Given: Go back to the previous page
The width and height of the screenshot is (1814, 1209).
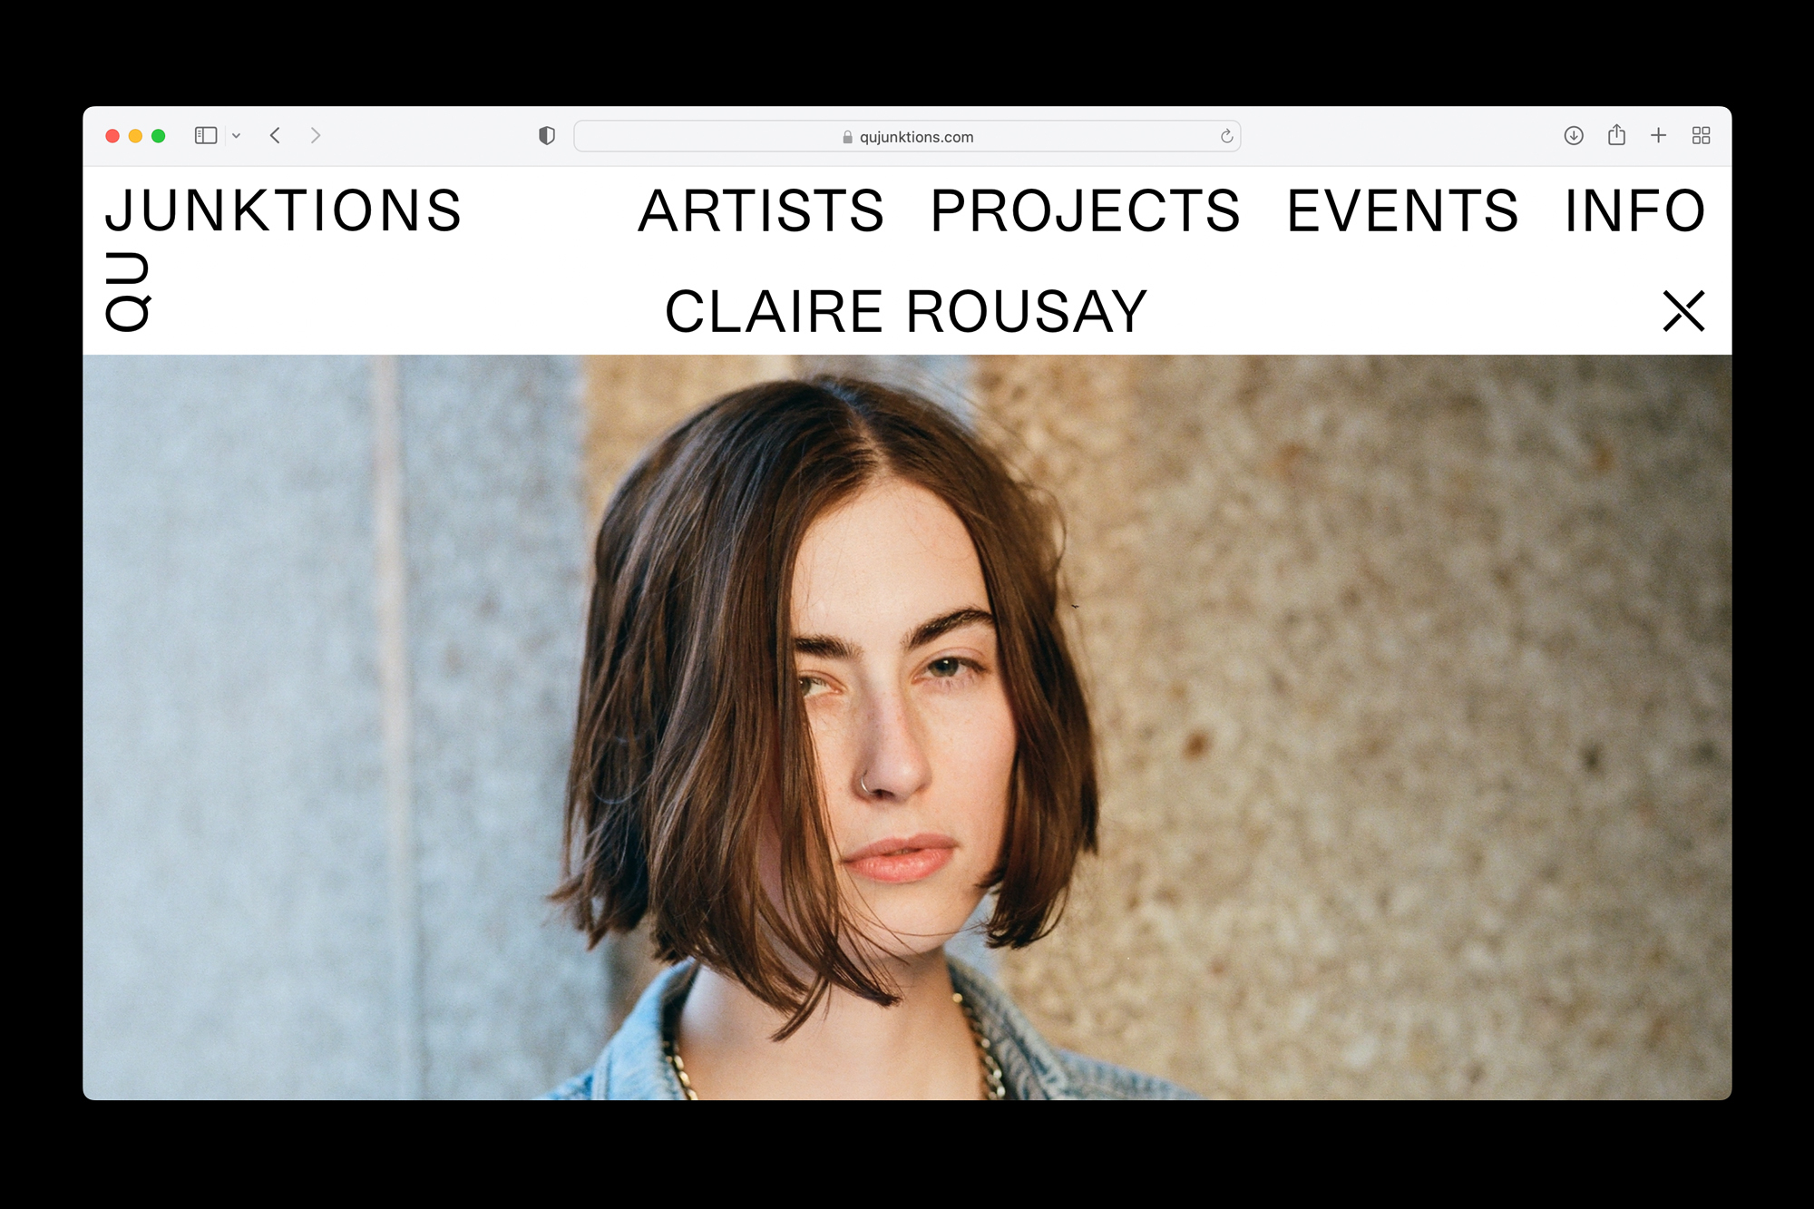Looking at the screenshot, I should 275,136.
